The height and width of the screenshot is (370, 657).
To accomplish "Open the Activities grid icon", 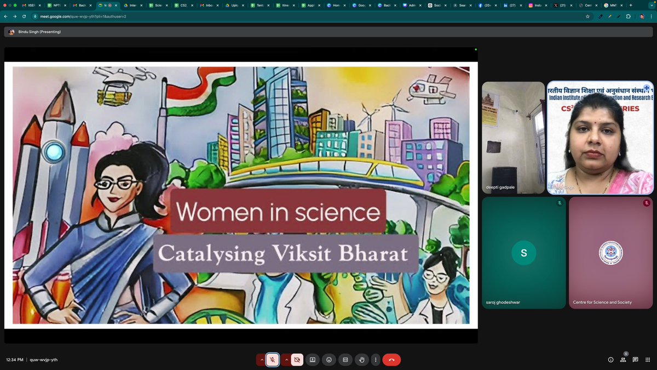I will click(x=648, y=360).
